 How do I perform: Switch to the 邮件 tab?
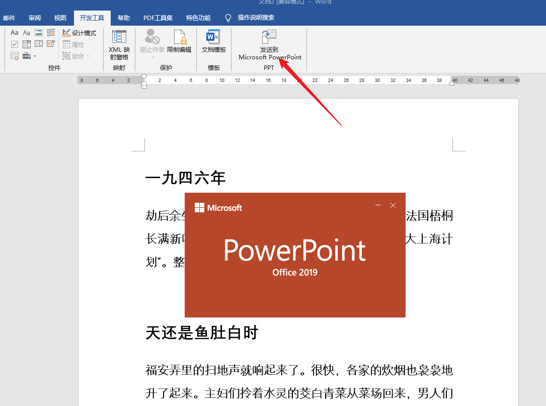pyautogui.click(x=9, y=18)
